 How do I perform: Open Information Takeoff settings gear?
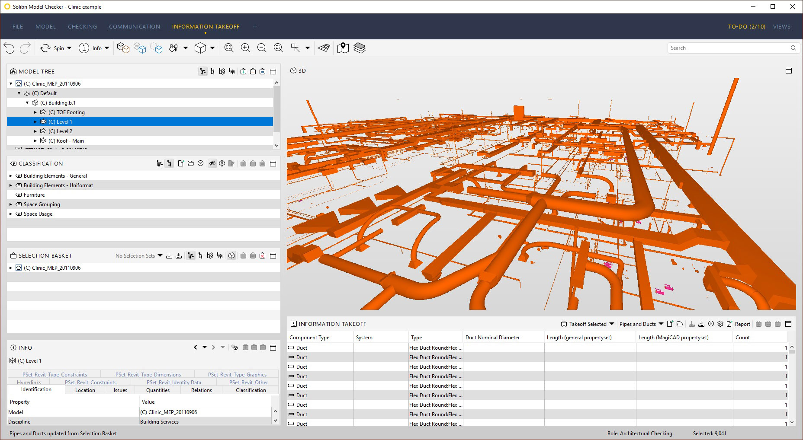720,324
